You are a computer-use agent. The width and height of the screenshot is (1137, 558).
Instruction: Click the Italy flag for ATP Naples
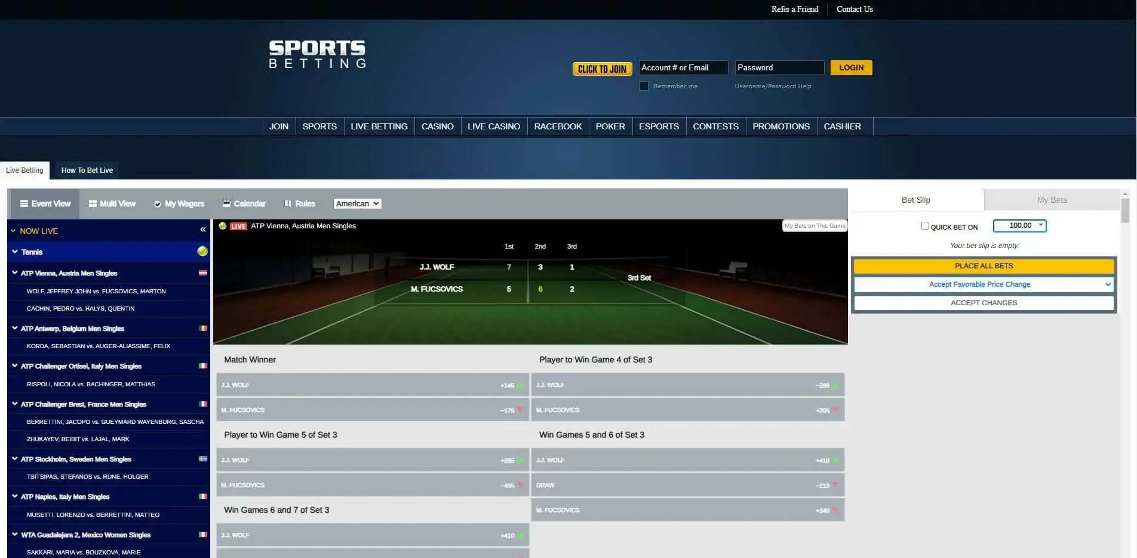(x=203, y=497)
